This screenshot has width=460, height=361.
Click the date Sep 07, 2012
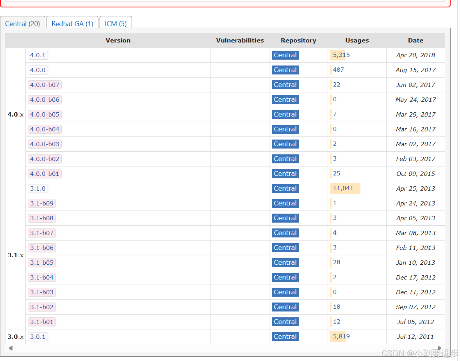click(x=416, y=307)
